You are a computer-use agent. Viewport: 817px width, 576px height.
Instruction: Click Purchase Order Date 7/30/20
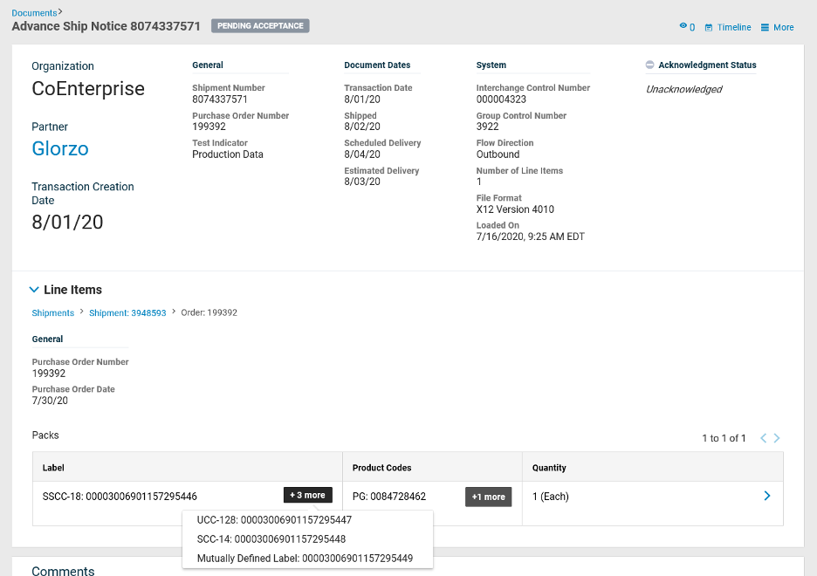[50, 401]
